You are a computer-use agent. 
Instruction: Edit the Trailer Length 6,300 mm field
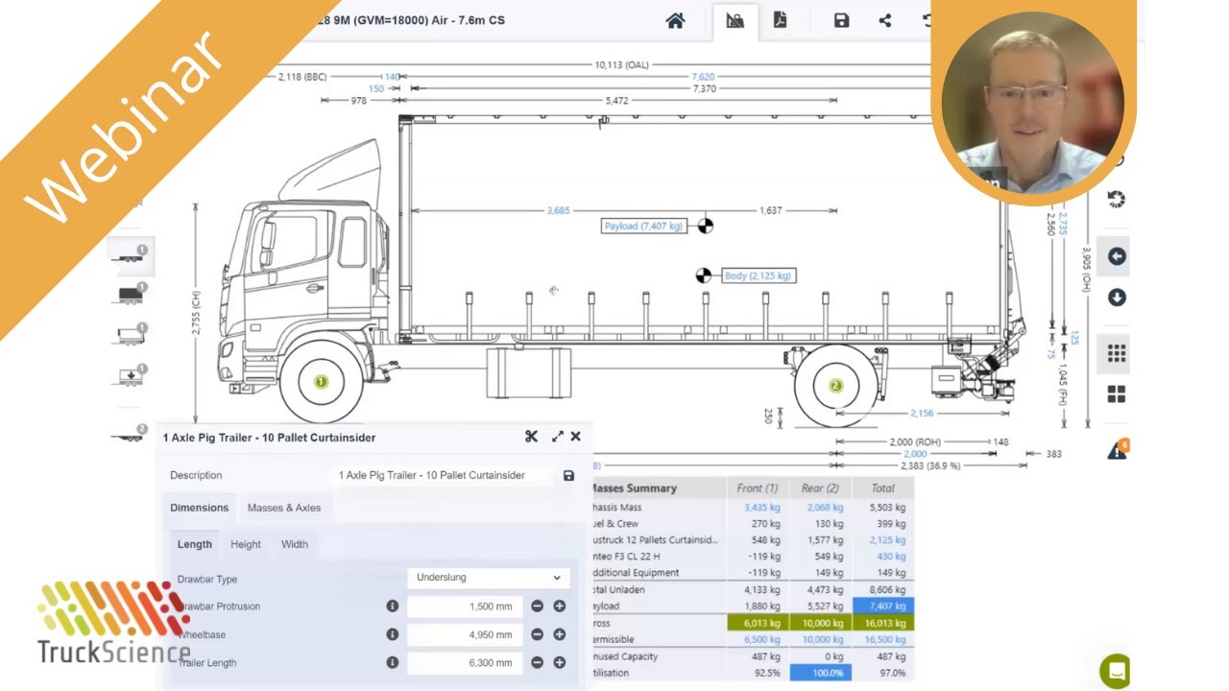tap(465, 662)
